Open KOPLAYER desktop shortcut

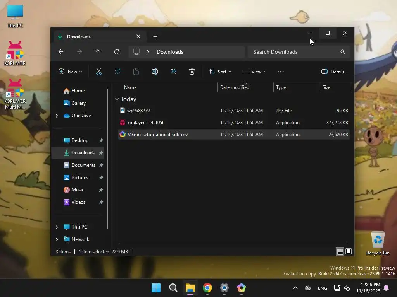(15, 53)
